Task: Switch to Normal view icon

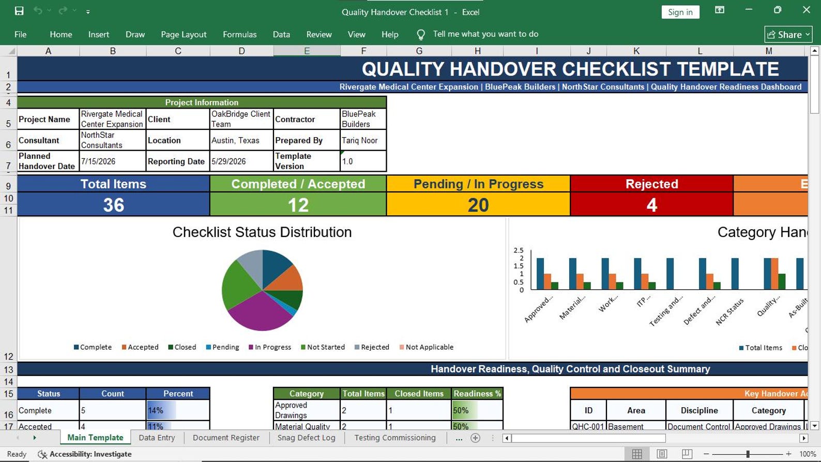Action: [x=637, y=454]
